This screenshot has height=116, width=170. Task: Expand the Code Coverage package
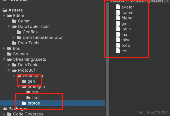[4, 114]
